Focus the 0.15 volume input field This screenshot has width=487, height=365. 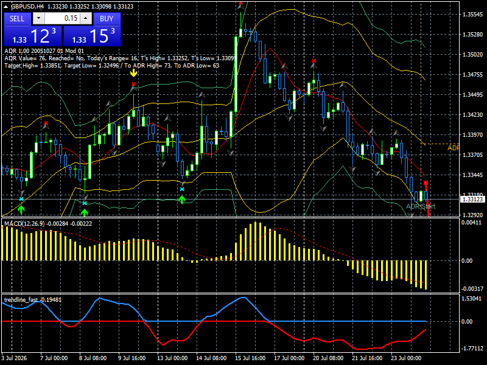coord(62,18)
